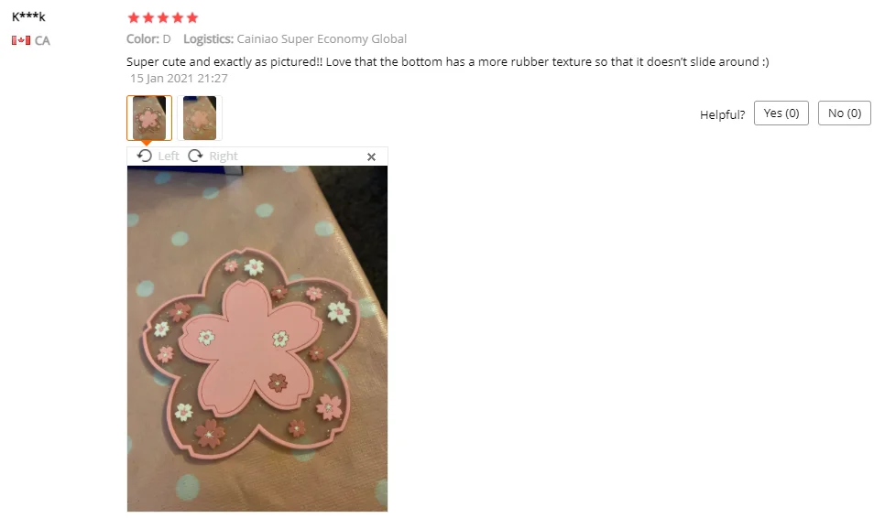Open the second review photo thumbnail
Viewport: 874px width, 518px height.
click(200, 118)
